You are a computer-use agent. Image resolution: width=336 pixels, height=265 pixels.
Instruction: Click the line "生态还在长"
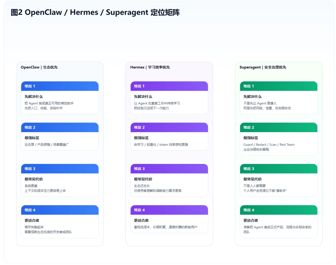(x=142, y=186)
